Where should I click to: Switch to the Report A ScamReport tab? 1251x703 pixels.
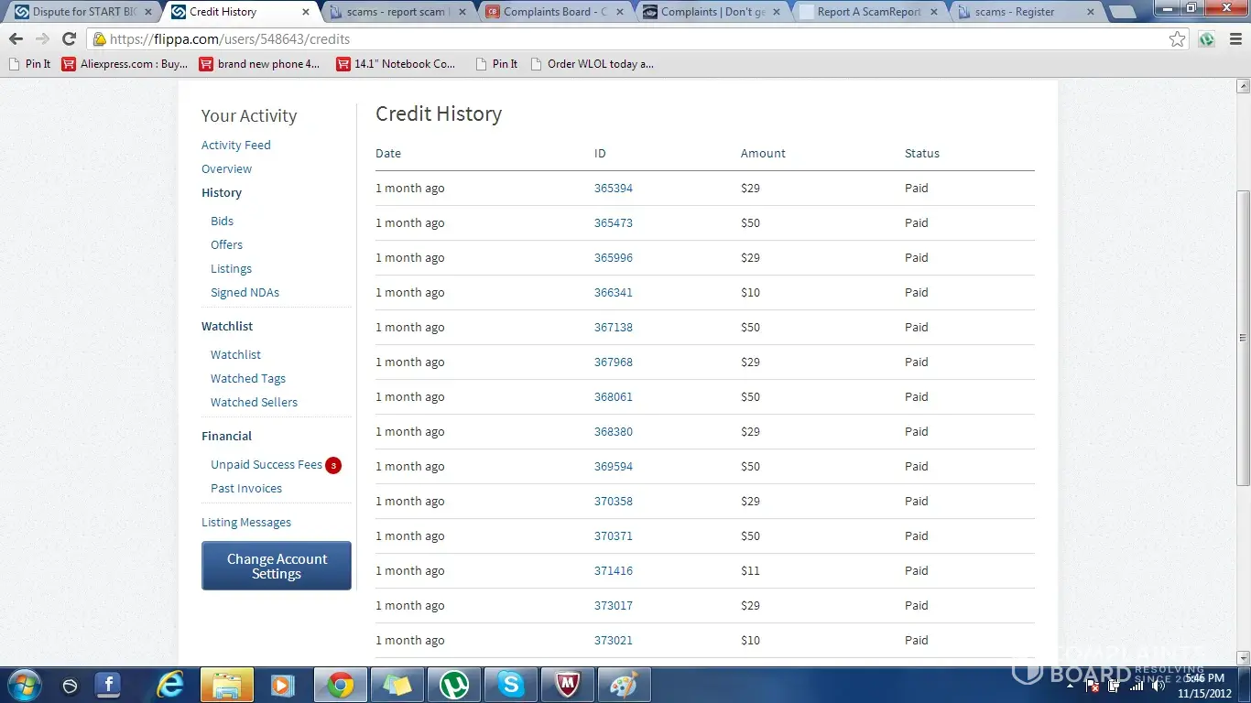pyautogui.click(x=869, y=12)
